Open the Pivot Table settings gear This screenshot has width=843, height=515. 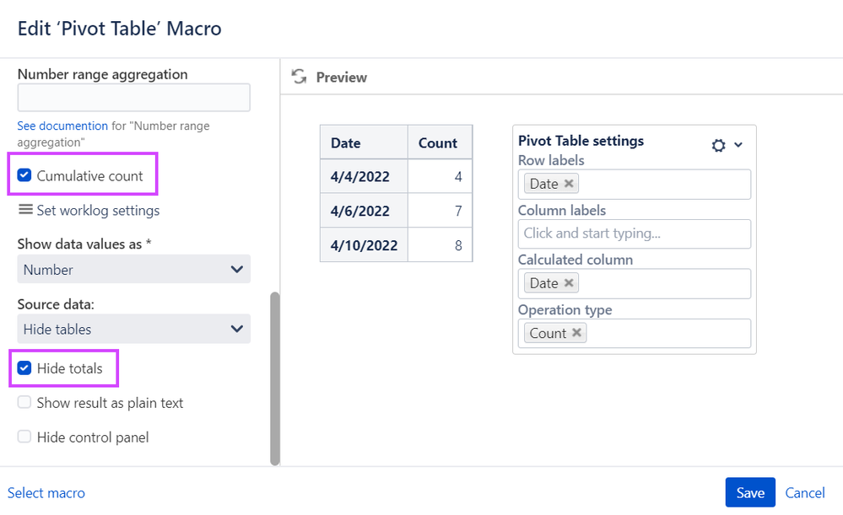[718, 145]
